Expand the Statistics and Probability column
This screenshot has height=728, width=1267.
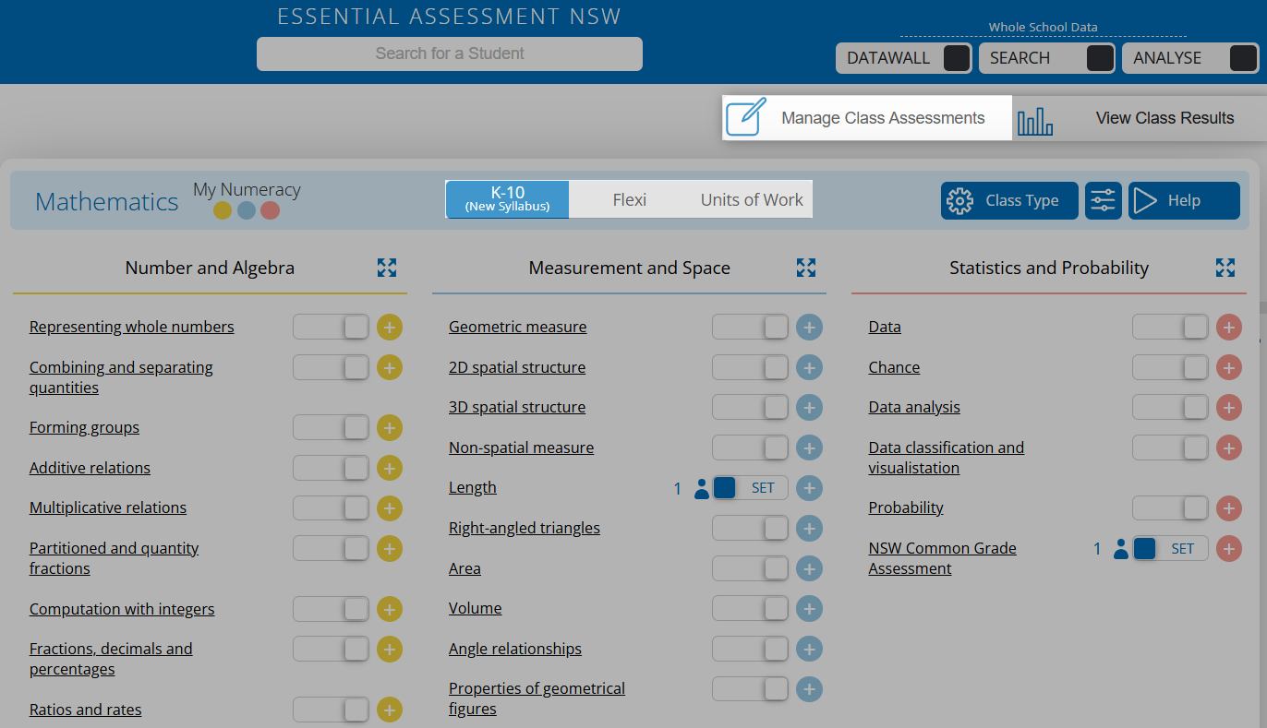[1225, 268]
